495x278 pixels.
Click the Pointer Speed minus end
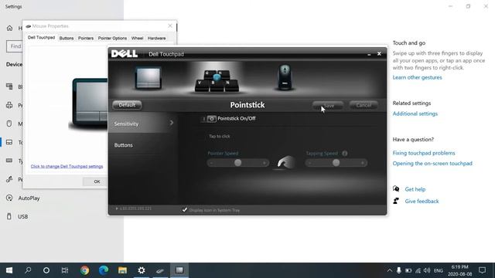click(x=211, y=163)
